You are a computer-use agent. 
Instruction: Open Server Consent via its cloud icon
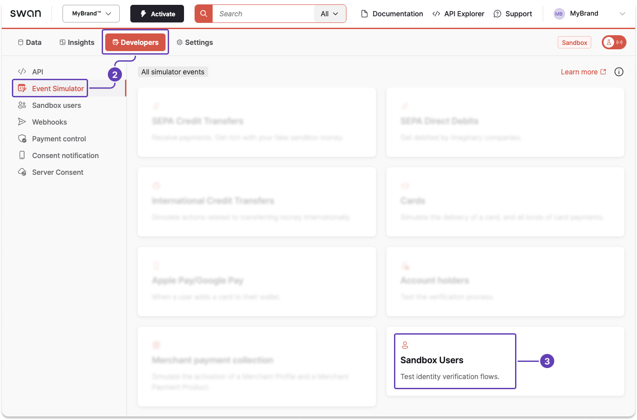[22, 172]
